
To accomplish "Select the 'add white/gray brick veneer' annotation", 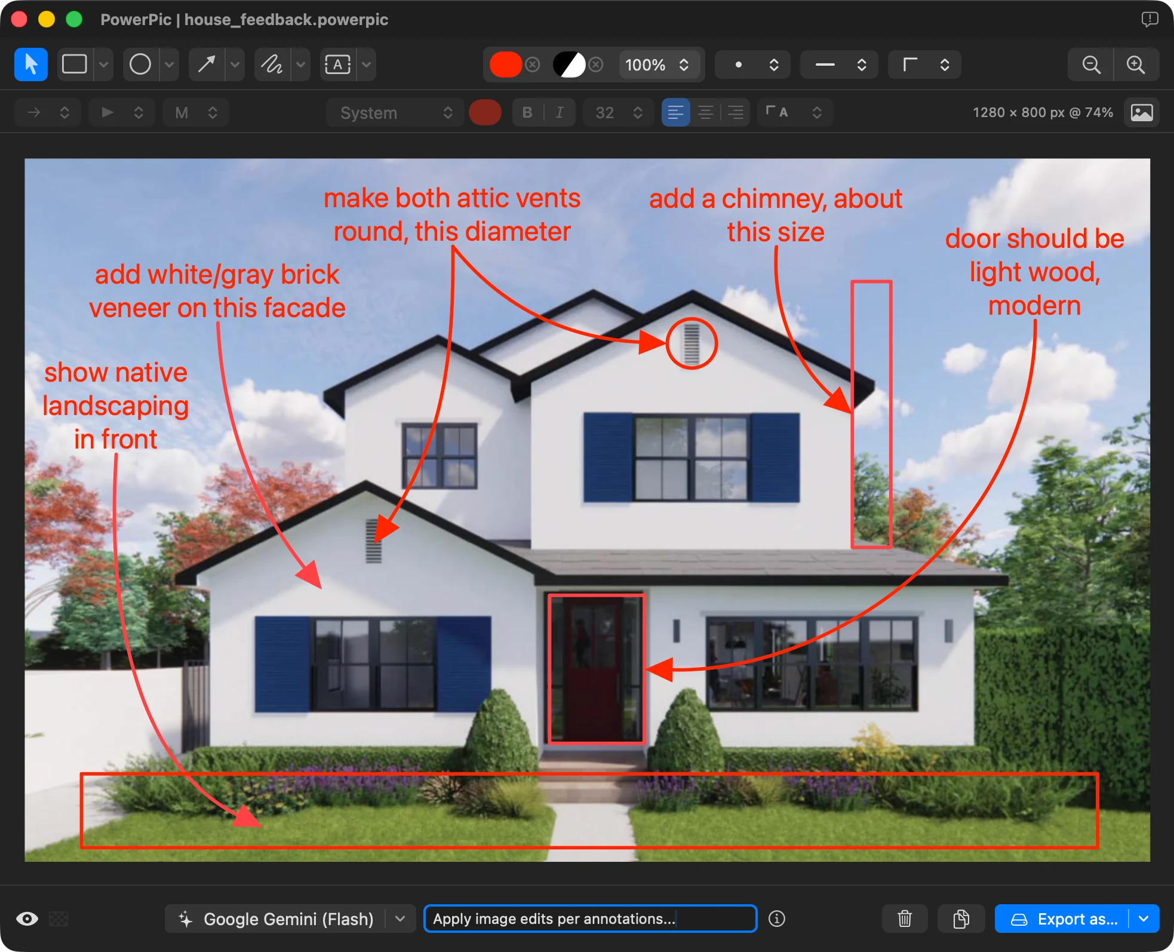I will tap(217, 291).
